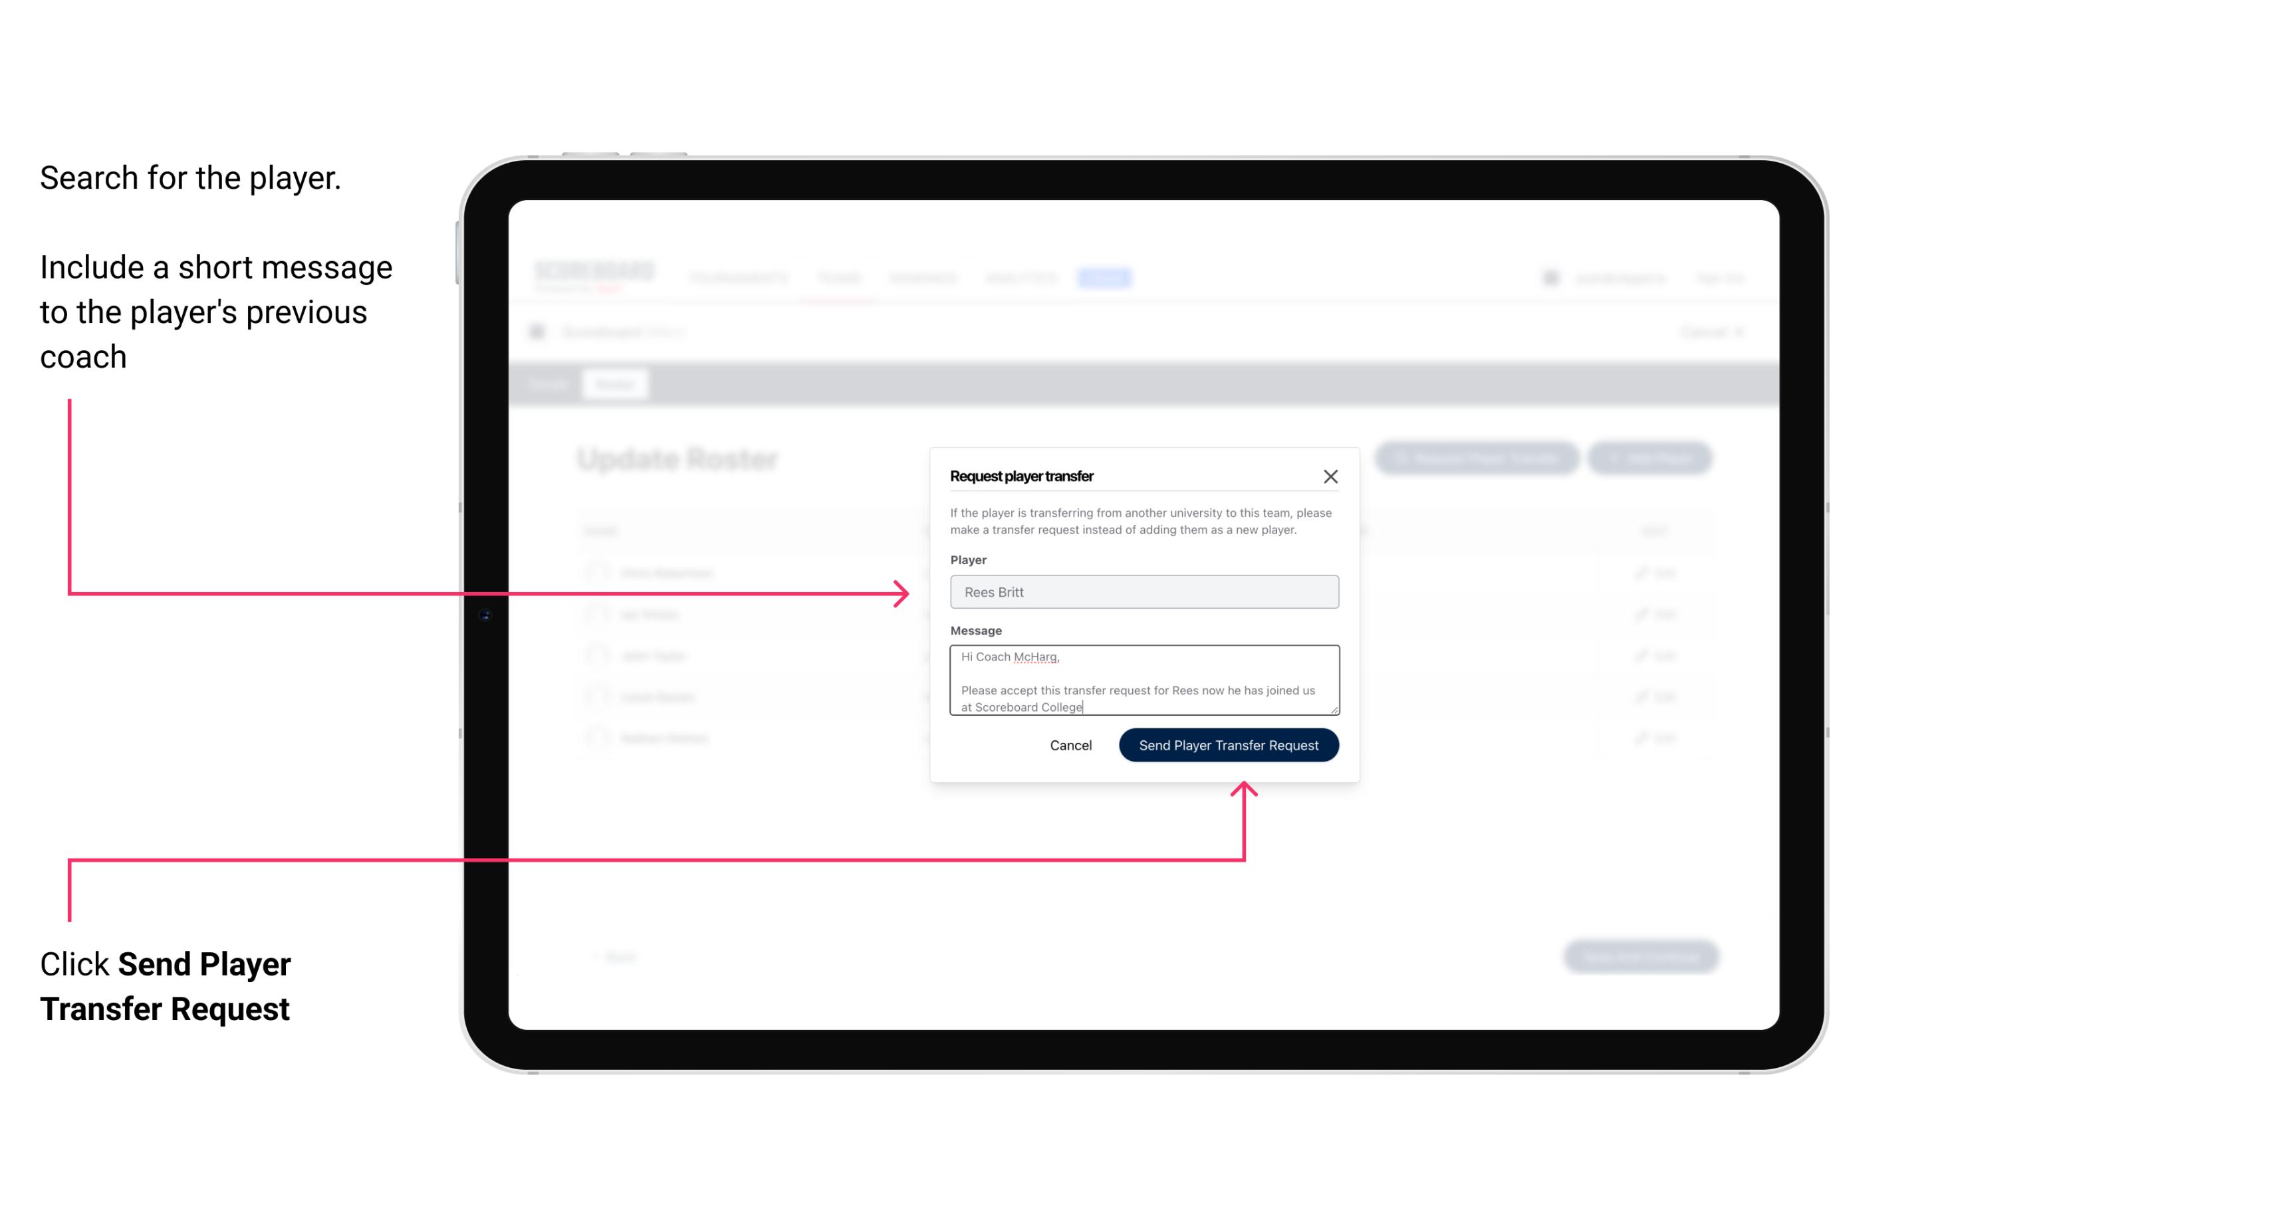Click the notification bell icon top right
Viewport: 2287px width, 1230px height.
coord(1549,277)
